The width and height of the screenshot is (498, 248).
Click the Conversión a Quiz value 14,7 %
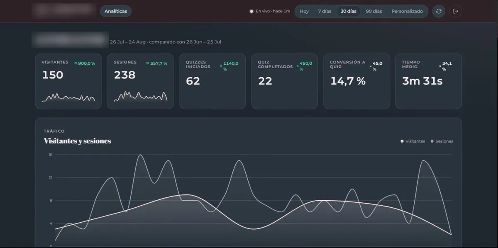coord(348,81)
